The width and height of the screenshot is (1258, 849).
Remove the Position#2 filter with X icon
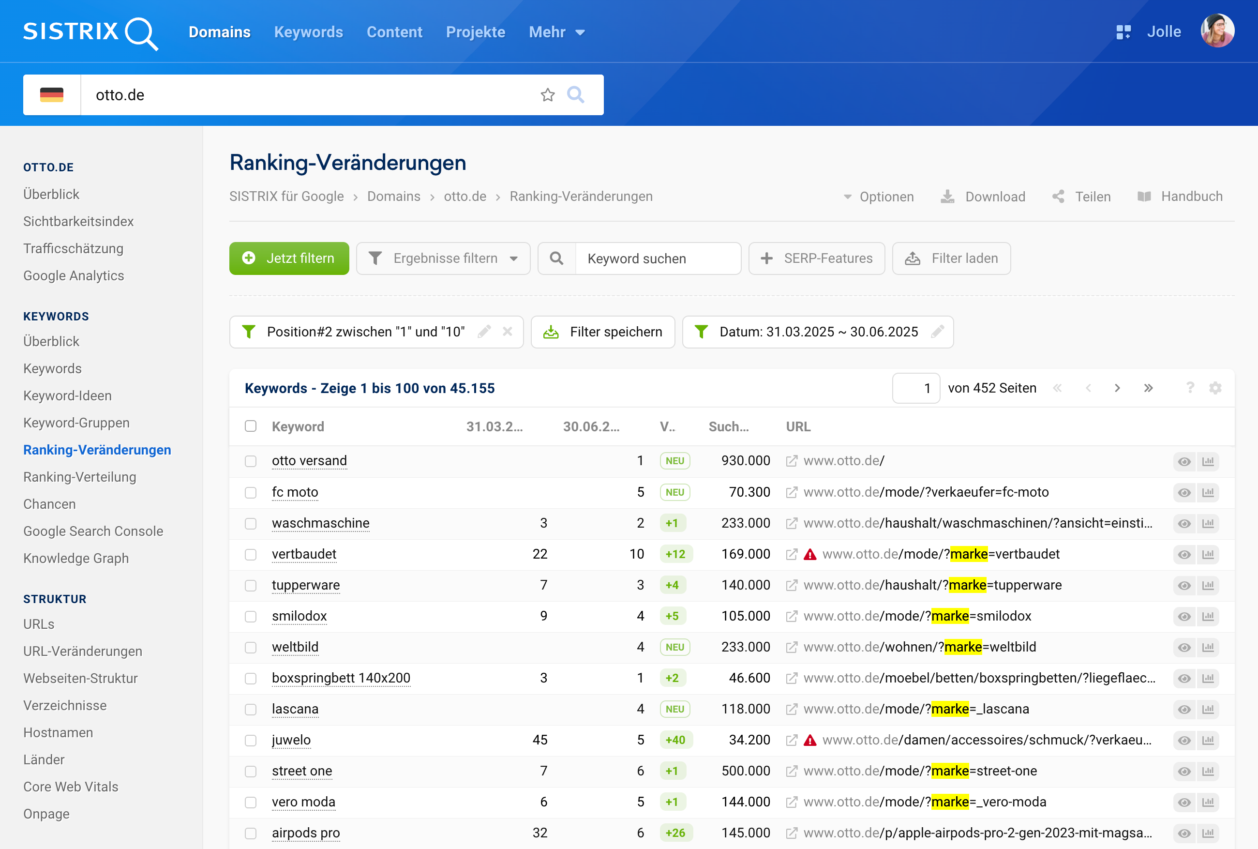coord(507,332)
